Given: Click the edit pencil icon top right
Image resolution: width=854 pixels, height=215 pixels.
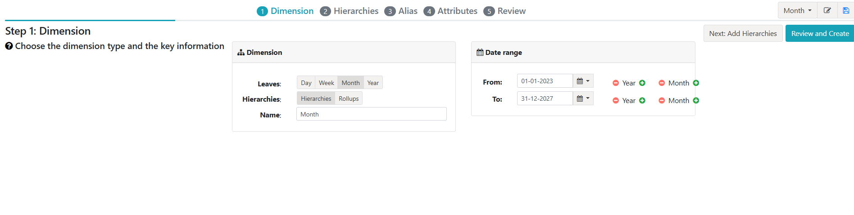Looking at the screenshot, I should point(827,10).
